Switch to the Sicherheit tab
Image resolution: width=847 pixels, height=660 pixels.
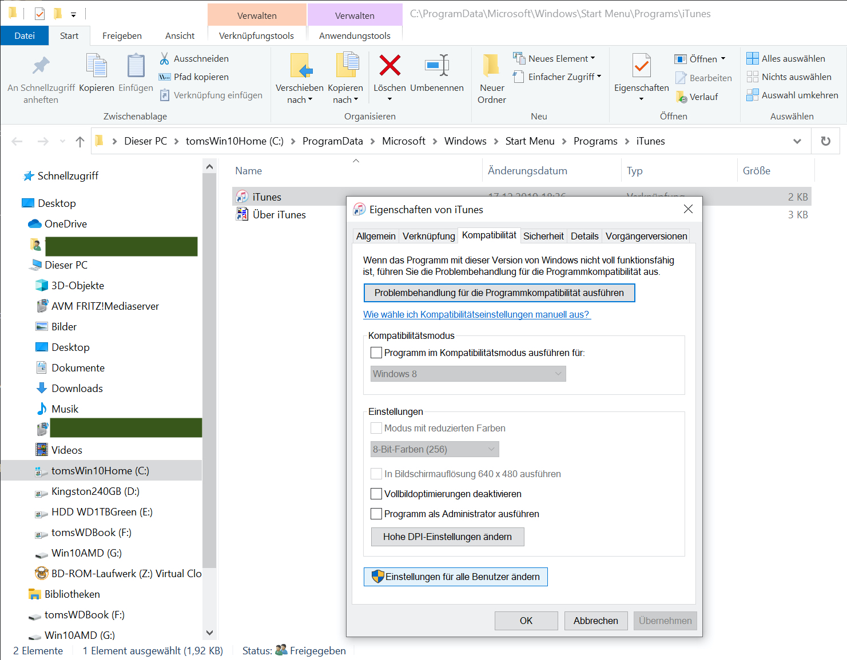pos(543,236)
